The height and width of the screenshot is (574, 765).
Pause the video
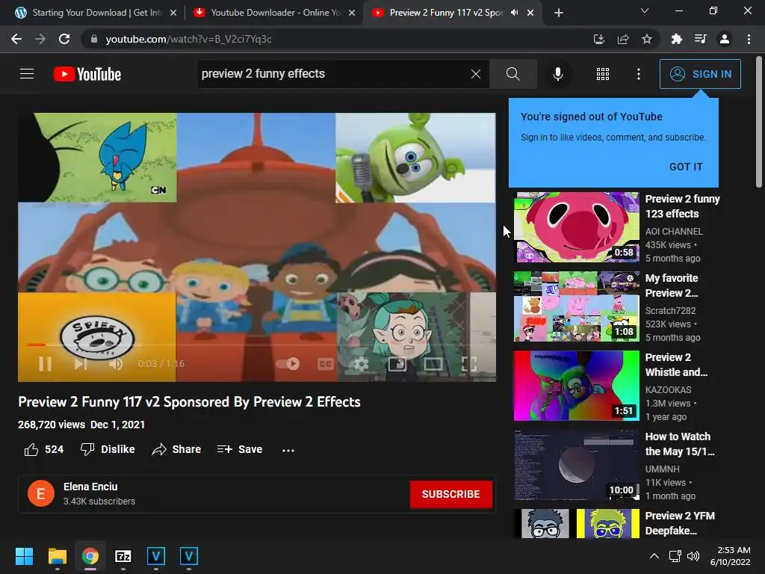point(46,364)
